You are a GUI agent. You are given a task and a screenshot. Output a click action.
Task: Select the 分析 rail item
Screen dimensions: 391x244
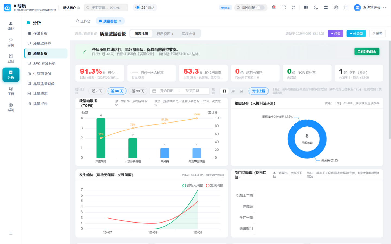(11, 75)
